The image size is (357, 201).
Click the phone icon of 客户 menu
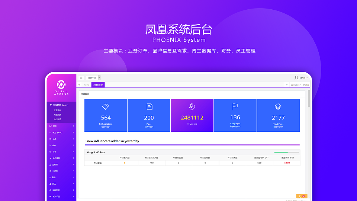click(x=50, y=145)
